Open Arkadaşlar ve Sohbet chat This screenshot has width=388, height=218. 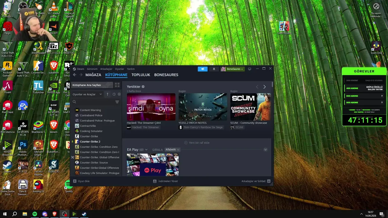click(256, 181)
